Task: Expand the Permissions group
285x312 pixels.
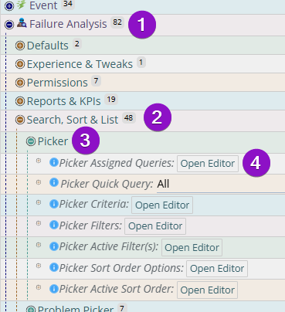Action: pos(20,83)
